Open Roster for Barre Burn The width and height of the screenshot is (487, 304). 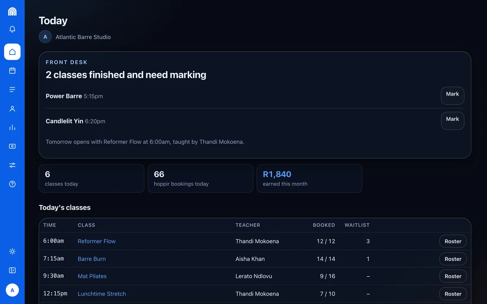(x=453, y=259)
